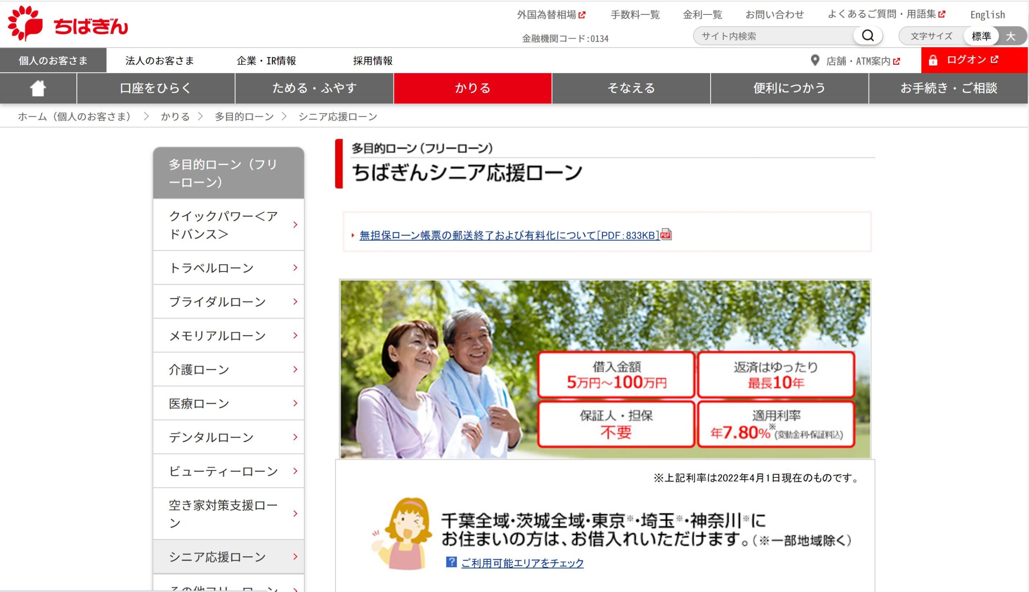
Task: Set text size to 大
Action: coord(1011,36)
